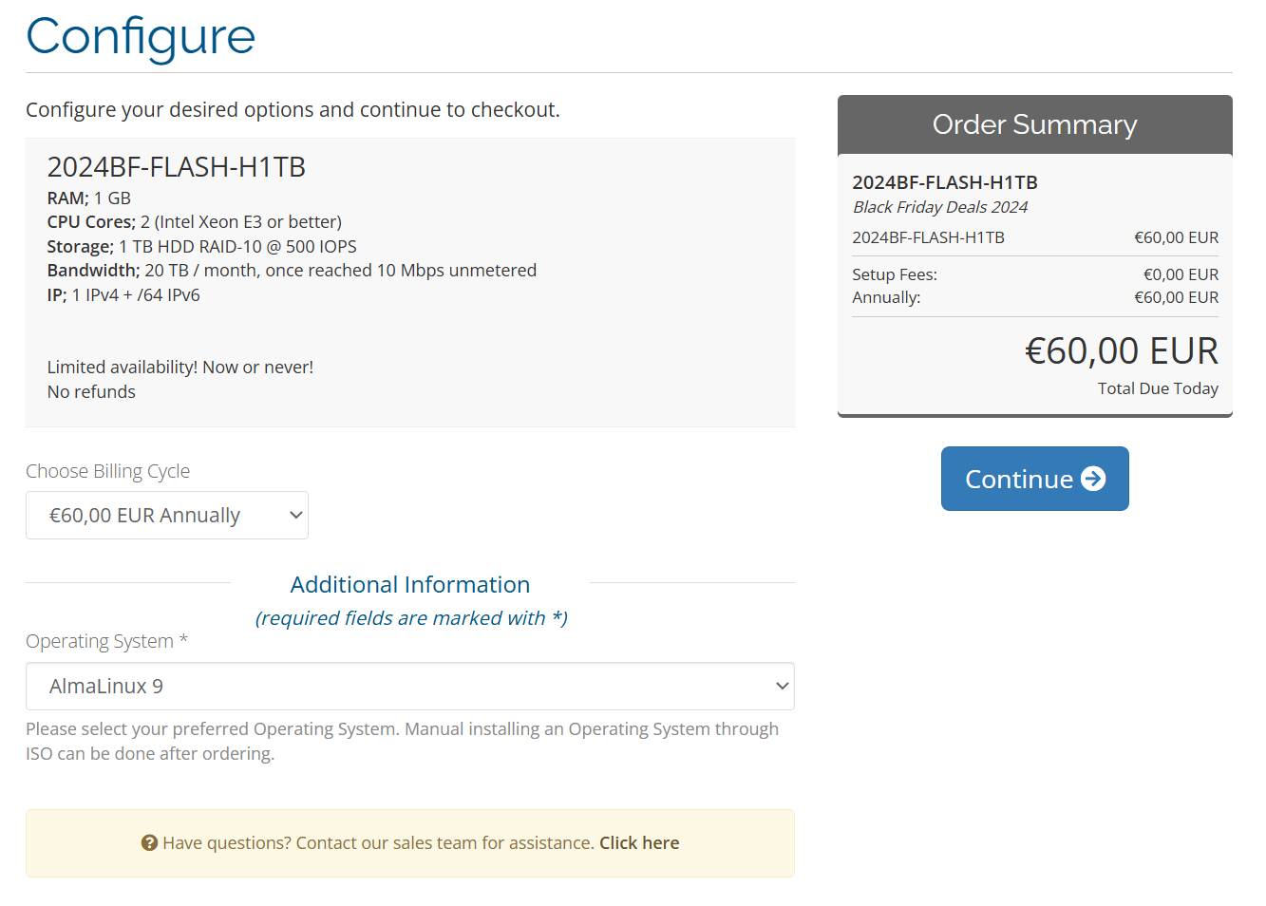Click the Setup Fees row in the summary

pyautogui.click(x=1035, y=274)
